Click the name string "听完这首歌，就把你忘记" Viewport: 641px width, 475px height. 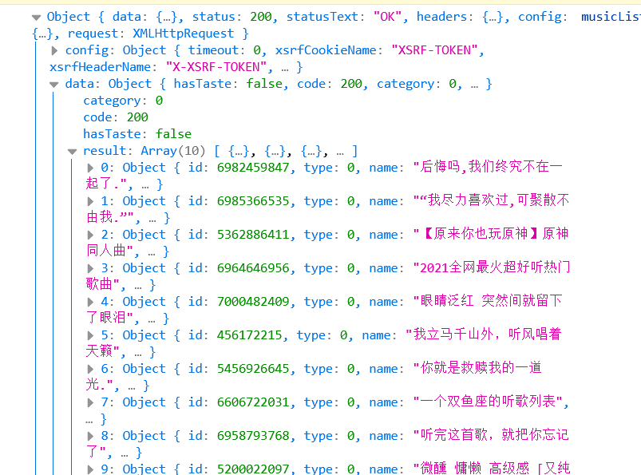tap(491, 435)
